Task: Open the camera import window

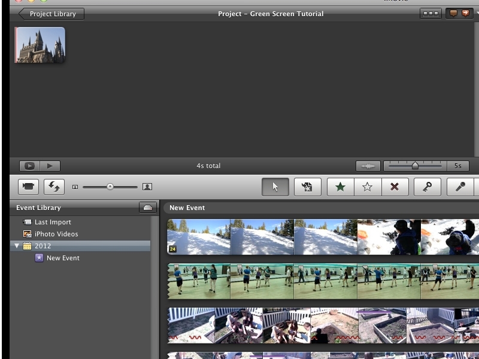Action: (x=28, y=187)
